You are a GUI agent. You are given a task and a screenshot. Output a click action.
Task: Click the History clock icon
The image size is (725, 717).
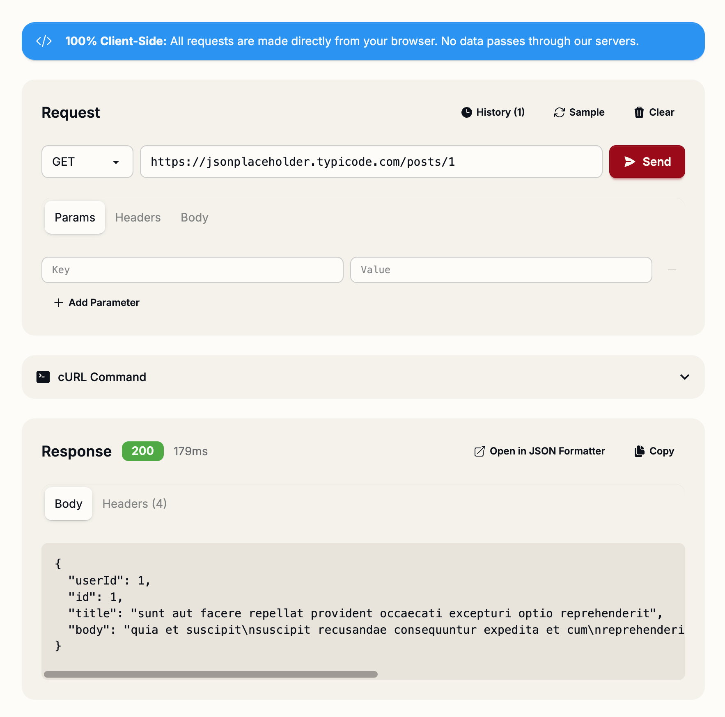(467, 112)
